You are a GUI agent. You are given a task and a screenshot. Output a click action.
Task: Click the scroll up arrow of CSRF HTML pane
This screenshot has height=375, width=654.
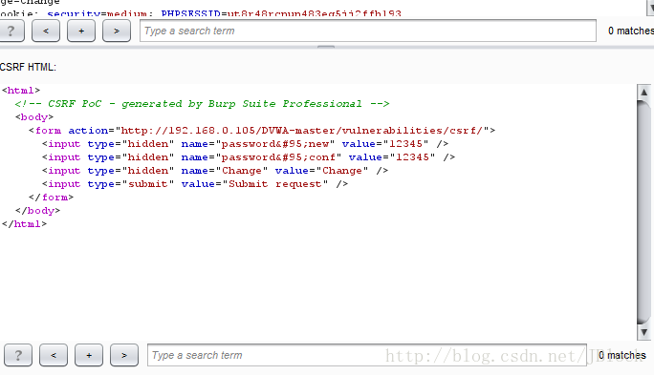tap(644, 93)
